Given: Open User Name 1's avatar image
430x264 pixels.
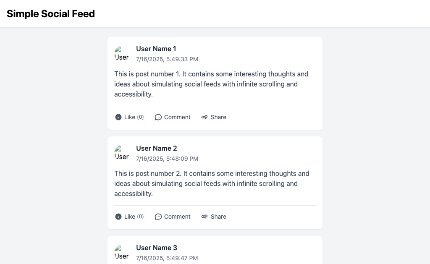Looking at the screenshot, I should [x=122, y=53].
